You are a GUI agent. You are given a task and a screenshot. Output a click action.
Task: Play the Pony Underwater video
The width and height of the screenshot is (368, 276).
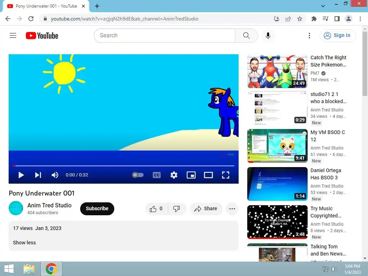click(x=21, y=175)
